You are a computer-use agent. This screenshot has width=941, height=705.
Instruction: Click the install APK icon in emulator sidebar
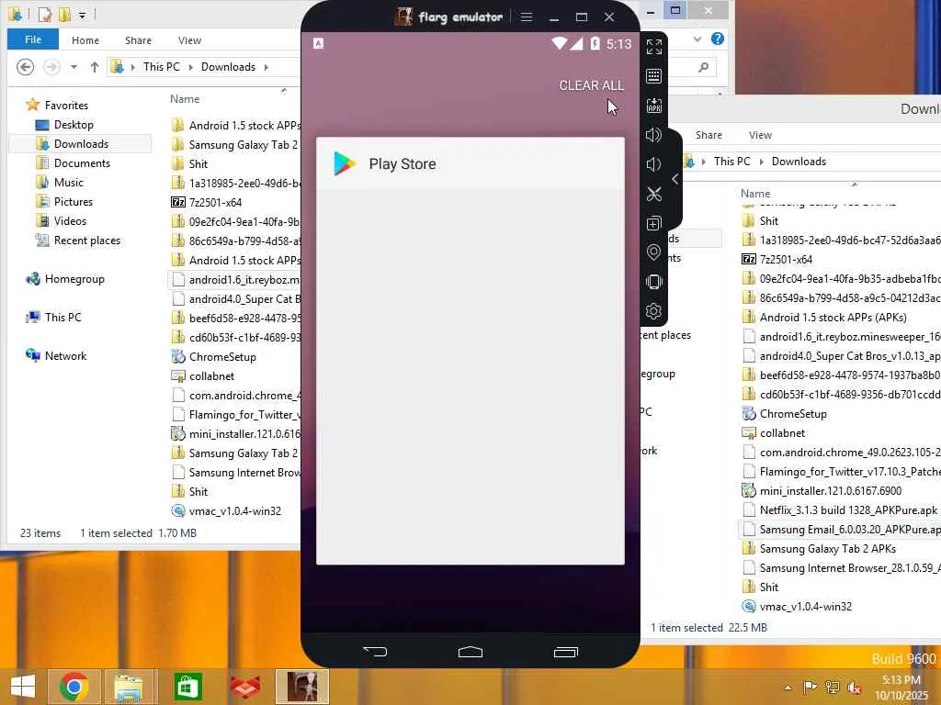tap(653, 106)
